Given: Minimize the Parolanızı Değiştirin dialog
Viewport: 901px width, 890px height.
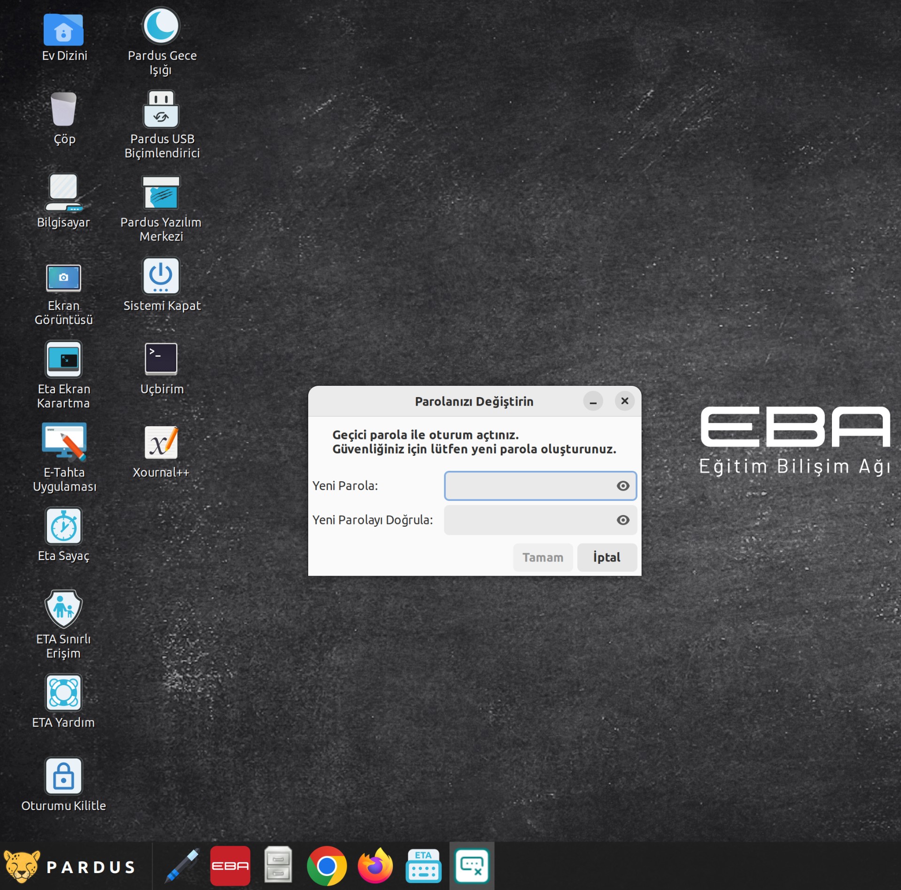Looking at the screenshot, I should click(593, 402).
